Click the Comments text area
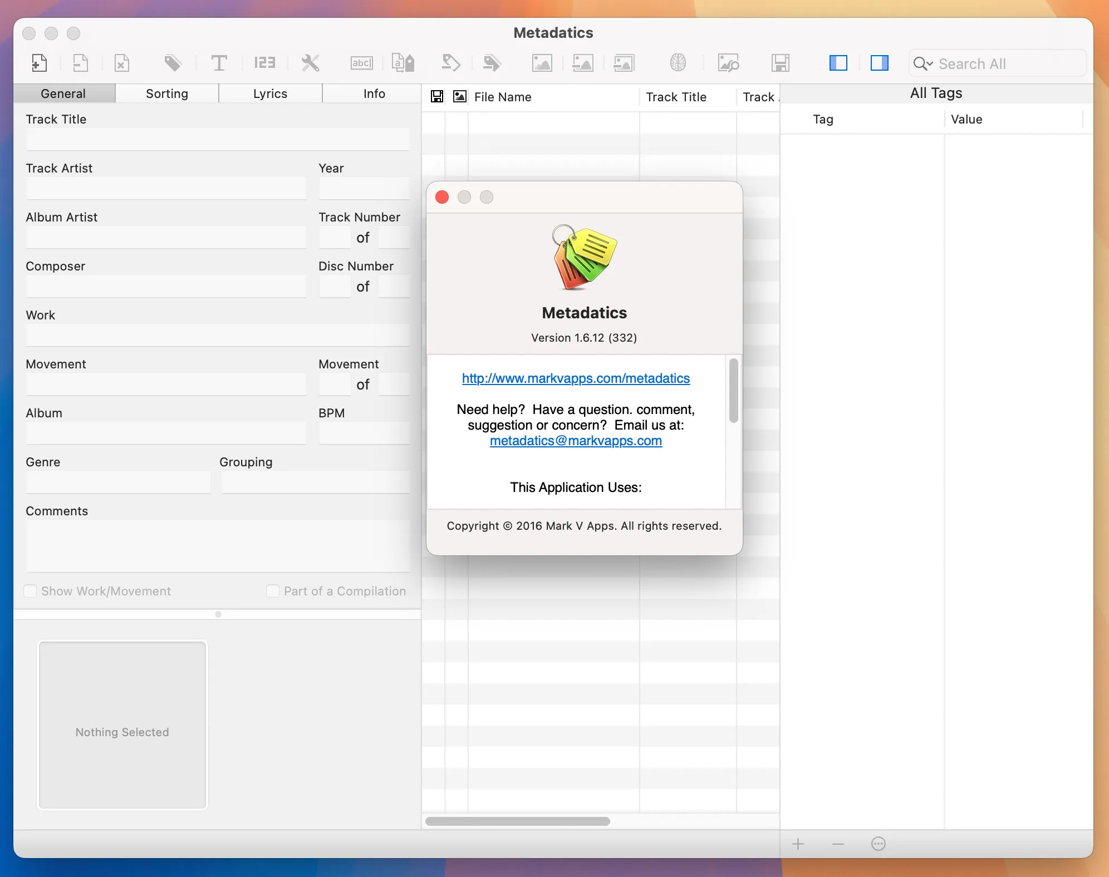The image size is (1109, 877). click(218, 546)
